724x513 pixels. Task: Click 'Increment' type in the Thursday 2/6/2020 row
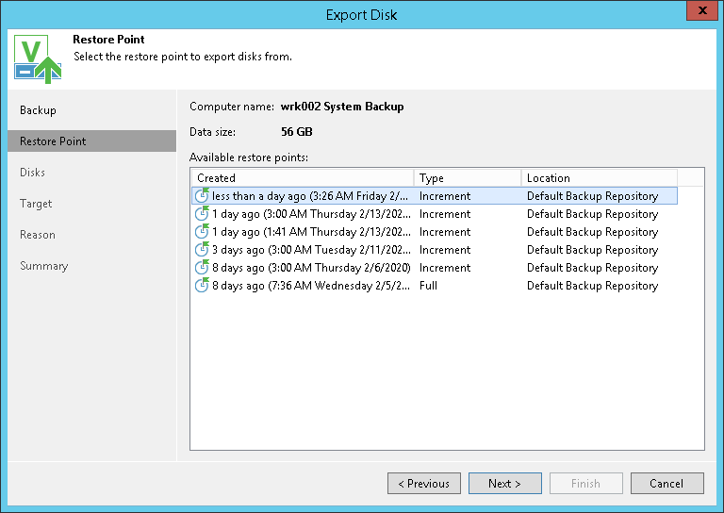pos(445,268)
